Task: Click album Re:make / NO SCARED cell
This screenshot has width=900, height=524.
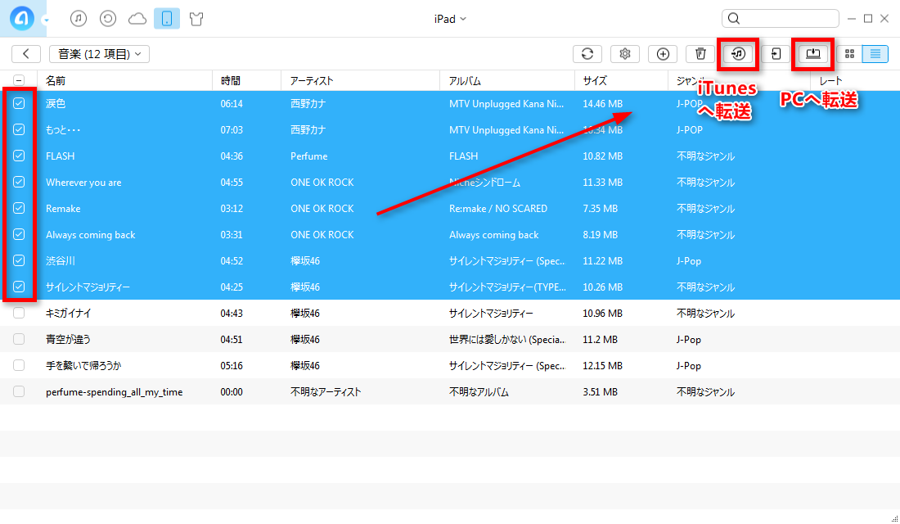Action: 498,209
